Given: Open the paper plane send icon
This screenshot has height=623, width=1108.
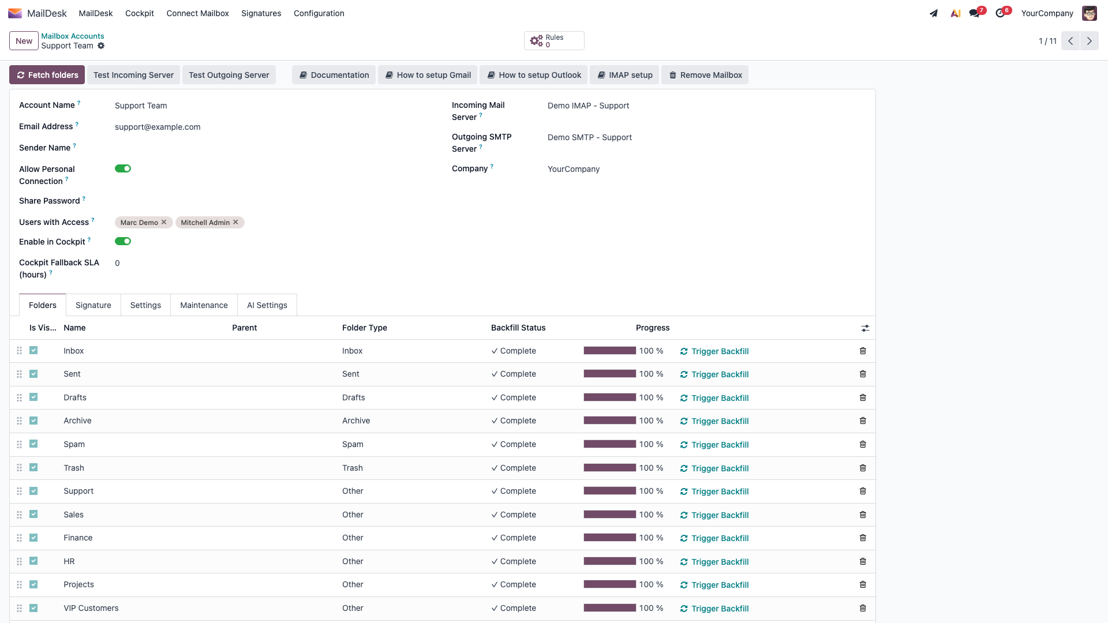Looking at the screenshot, I should point(934,13).
